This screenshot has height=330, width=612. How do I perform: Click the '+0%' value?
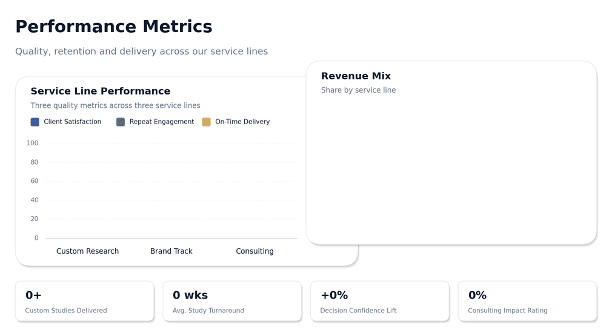[334, 295]
